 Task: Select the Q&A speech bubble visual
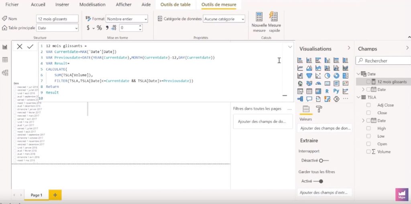[309, 99]
